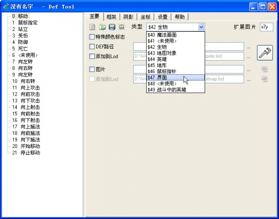The height and width of the screenshot is (219, 279).
Task: Click the icon right of 图片 row
Action: pyautogui.click(x=264, y=69)
